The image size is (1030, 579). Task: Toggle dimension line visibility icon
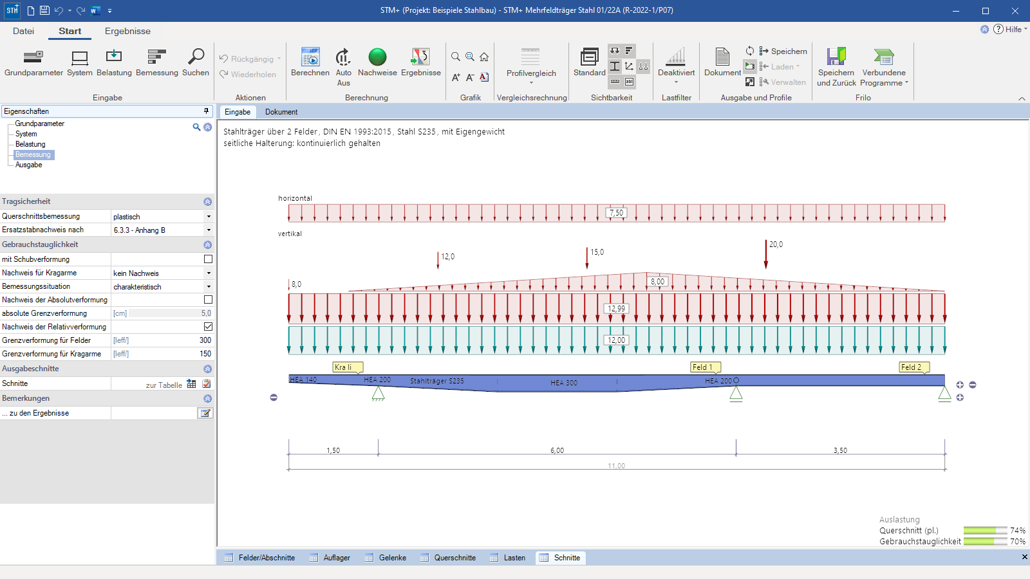click(x=615, y=82)
